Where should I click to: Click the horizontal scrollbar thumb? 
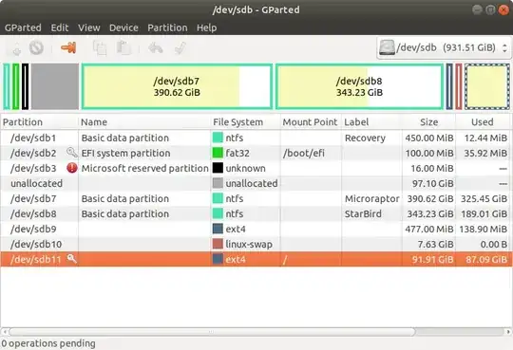tap(212, 332)
